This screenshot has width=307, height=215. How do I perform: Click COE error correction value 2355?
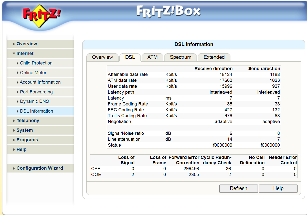click(194, 175)
